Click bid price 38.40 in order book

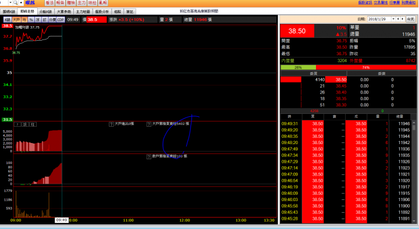click(341, 92)
